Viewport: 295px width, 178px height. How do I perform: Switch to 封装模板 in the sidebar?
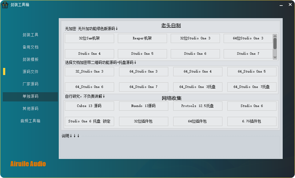click(30, 59)
